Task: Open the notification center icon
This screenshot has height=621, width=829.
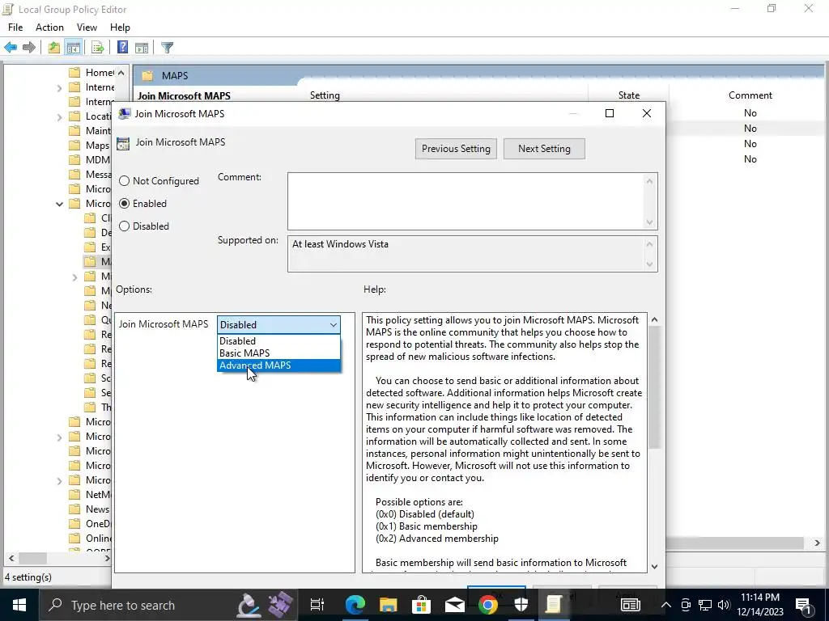Action: pos(803,605)
